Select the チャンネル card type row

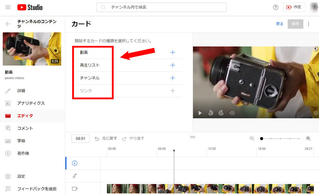pos(129,78)
